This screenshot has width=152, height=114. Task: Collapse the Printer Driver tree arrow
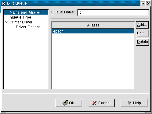7,22
